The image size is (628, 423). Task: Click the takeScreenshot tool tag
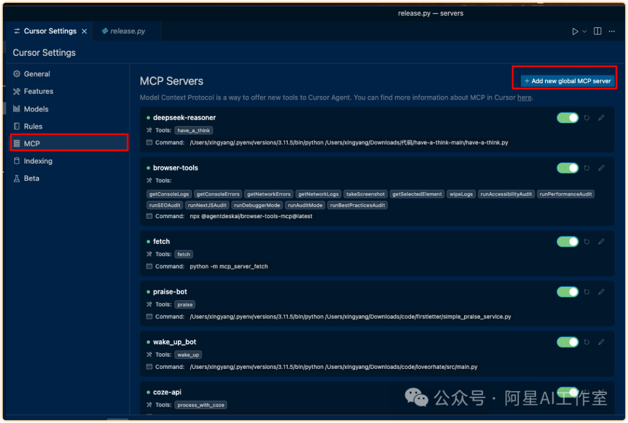365,194
